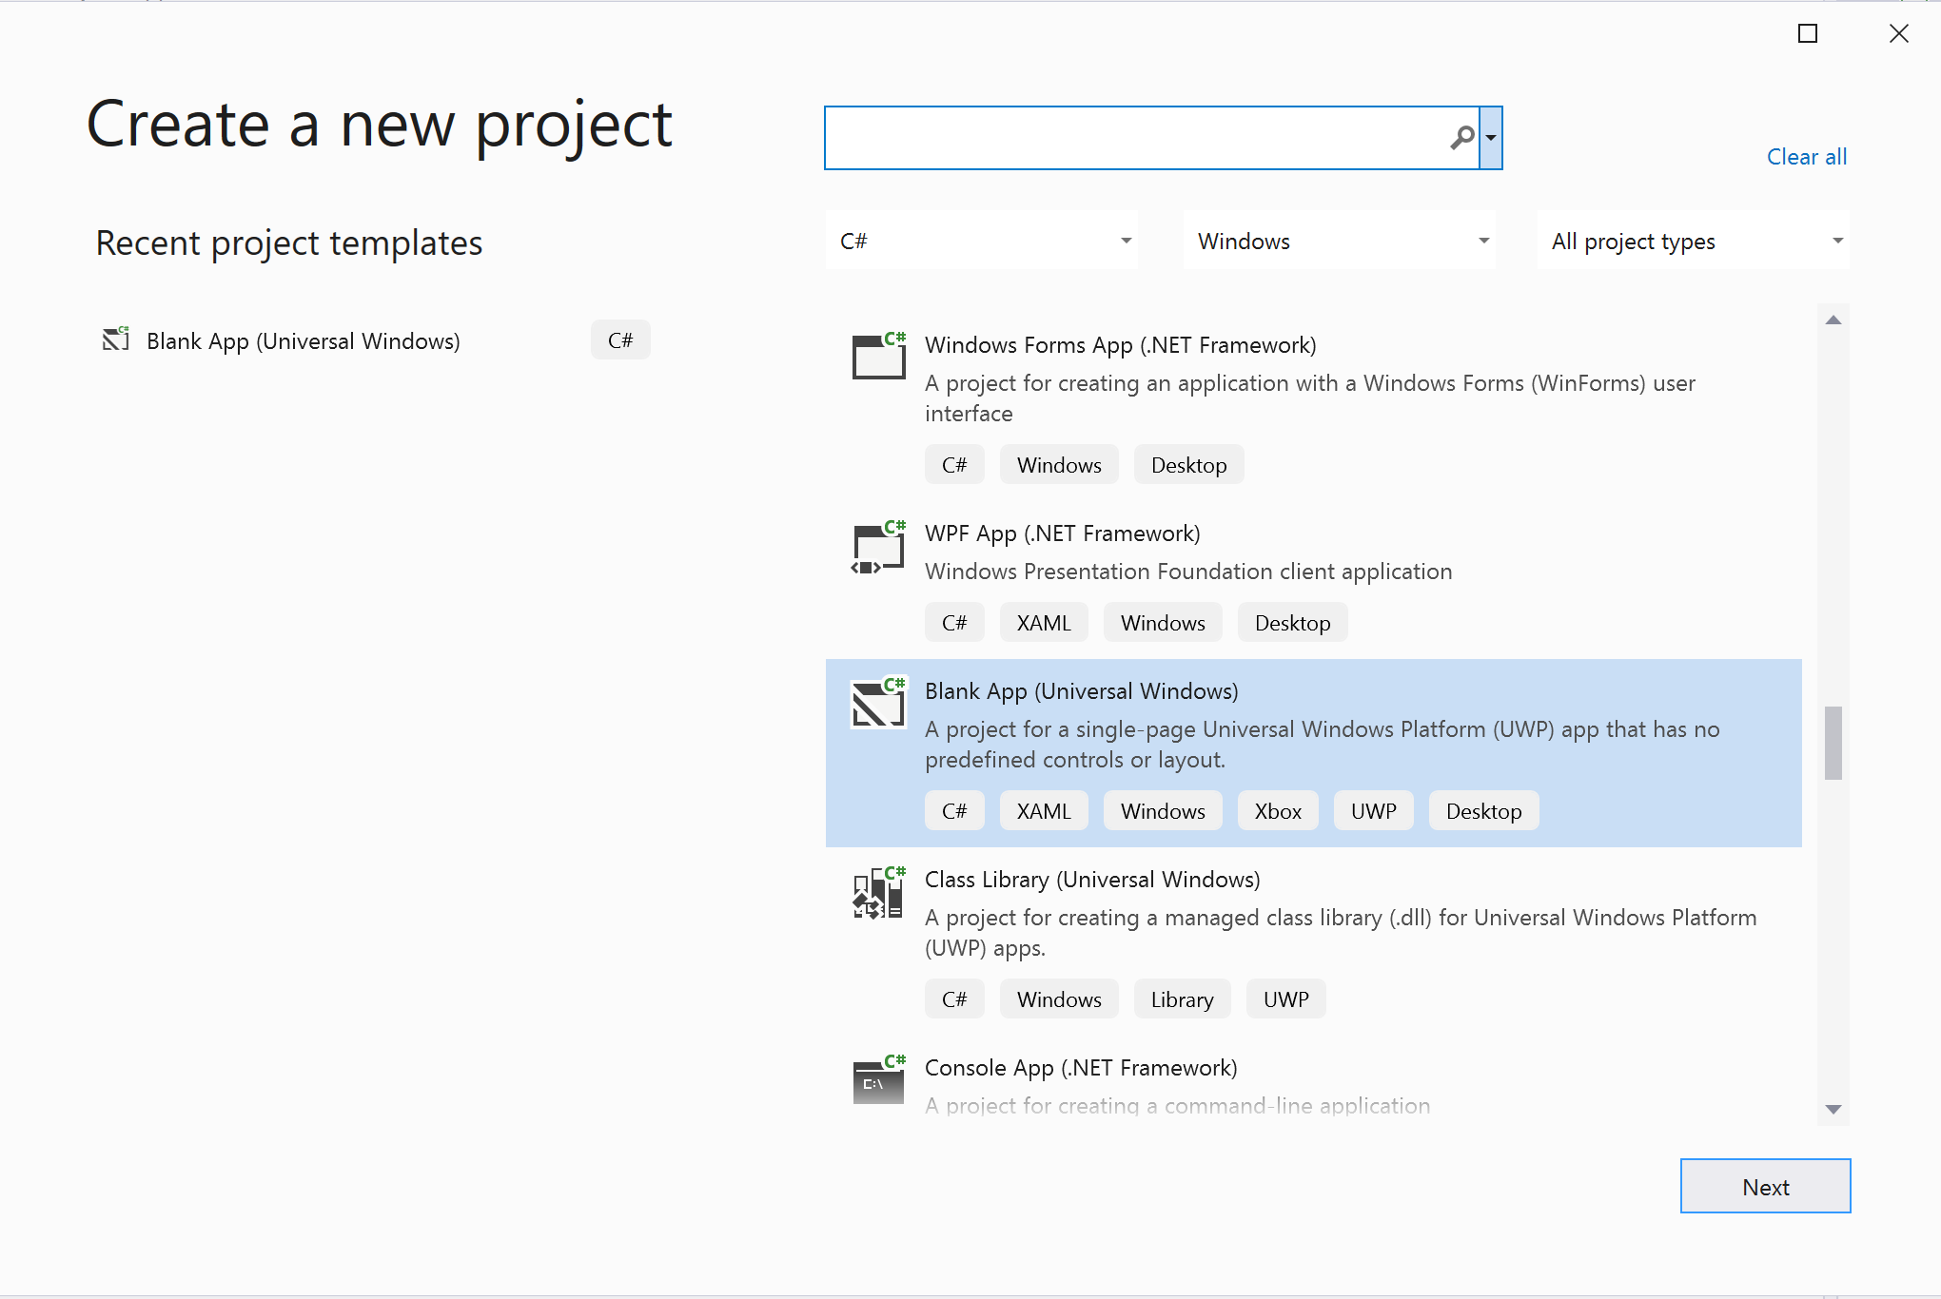This screenshot has width=1941, height=1299.
Task: Scroll down the project templates list
Action: point(1833,1105)
